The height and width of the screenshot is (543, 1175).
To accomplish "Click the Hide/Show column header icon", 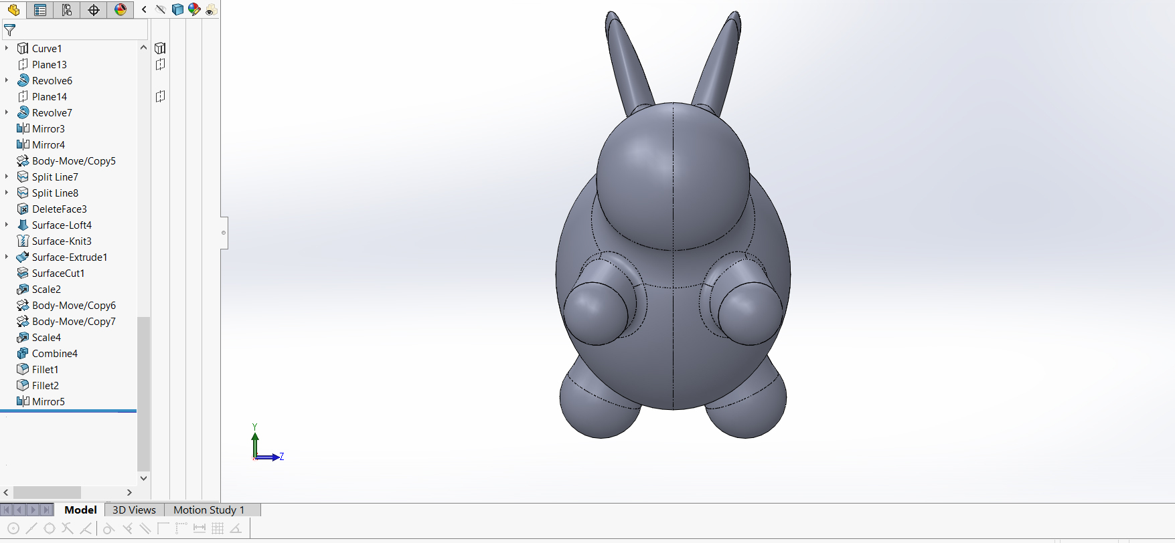I will (x=161, y=9).
